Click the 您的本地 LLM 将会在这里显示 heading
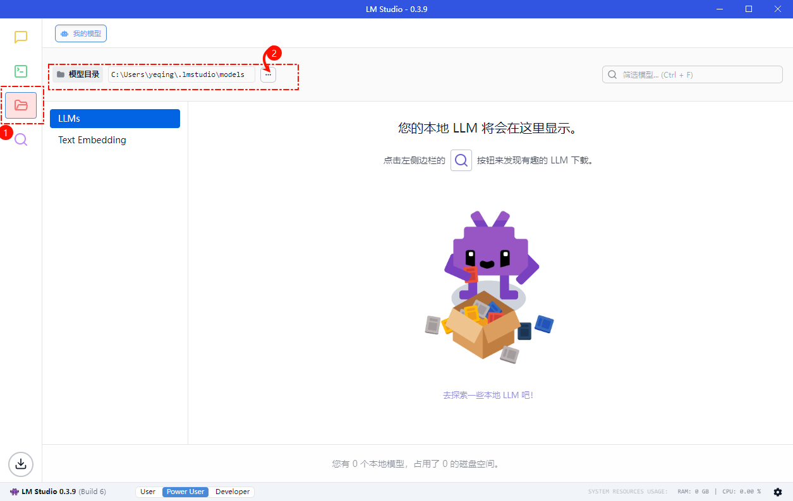The image size is (793, 501). click(488, 129)
